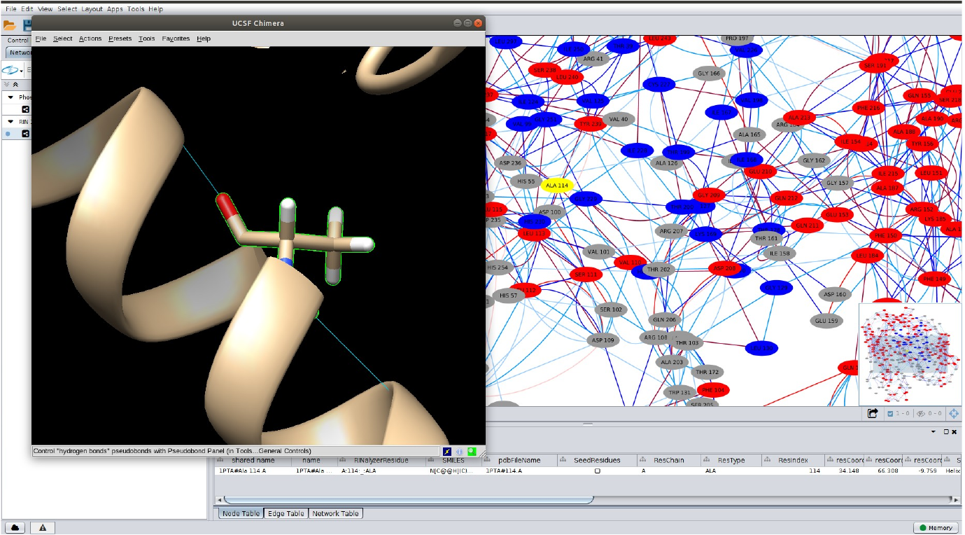Click the Save session disk icon
965x535 pixels.
27,25
